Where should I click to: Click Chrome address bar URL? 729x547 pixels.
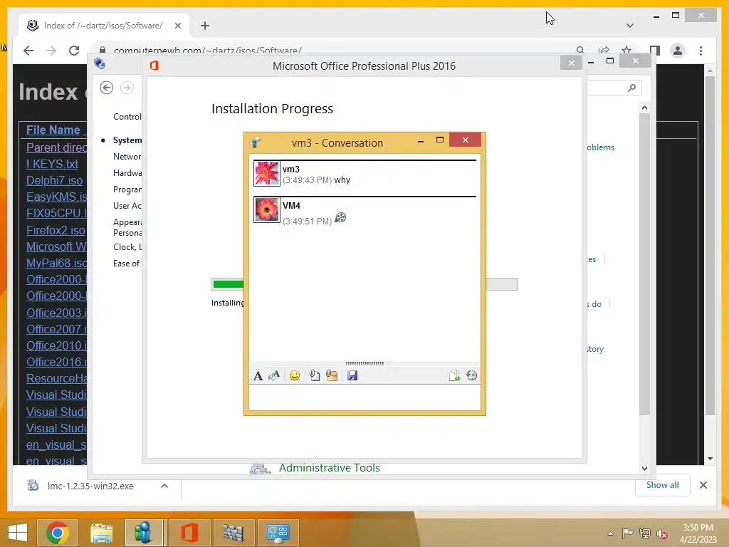coord(208,51)
